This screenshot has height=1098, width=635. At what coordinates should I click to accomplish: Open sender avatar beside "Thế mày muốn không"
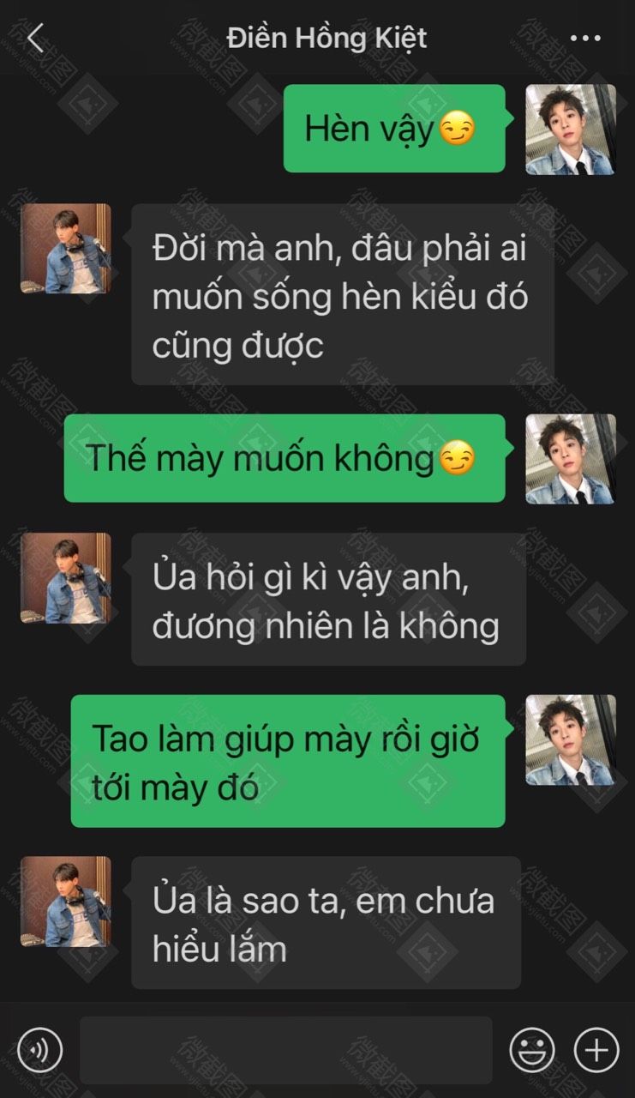tap(570, 459)
